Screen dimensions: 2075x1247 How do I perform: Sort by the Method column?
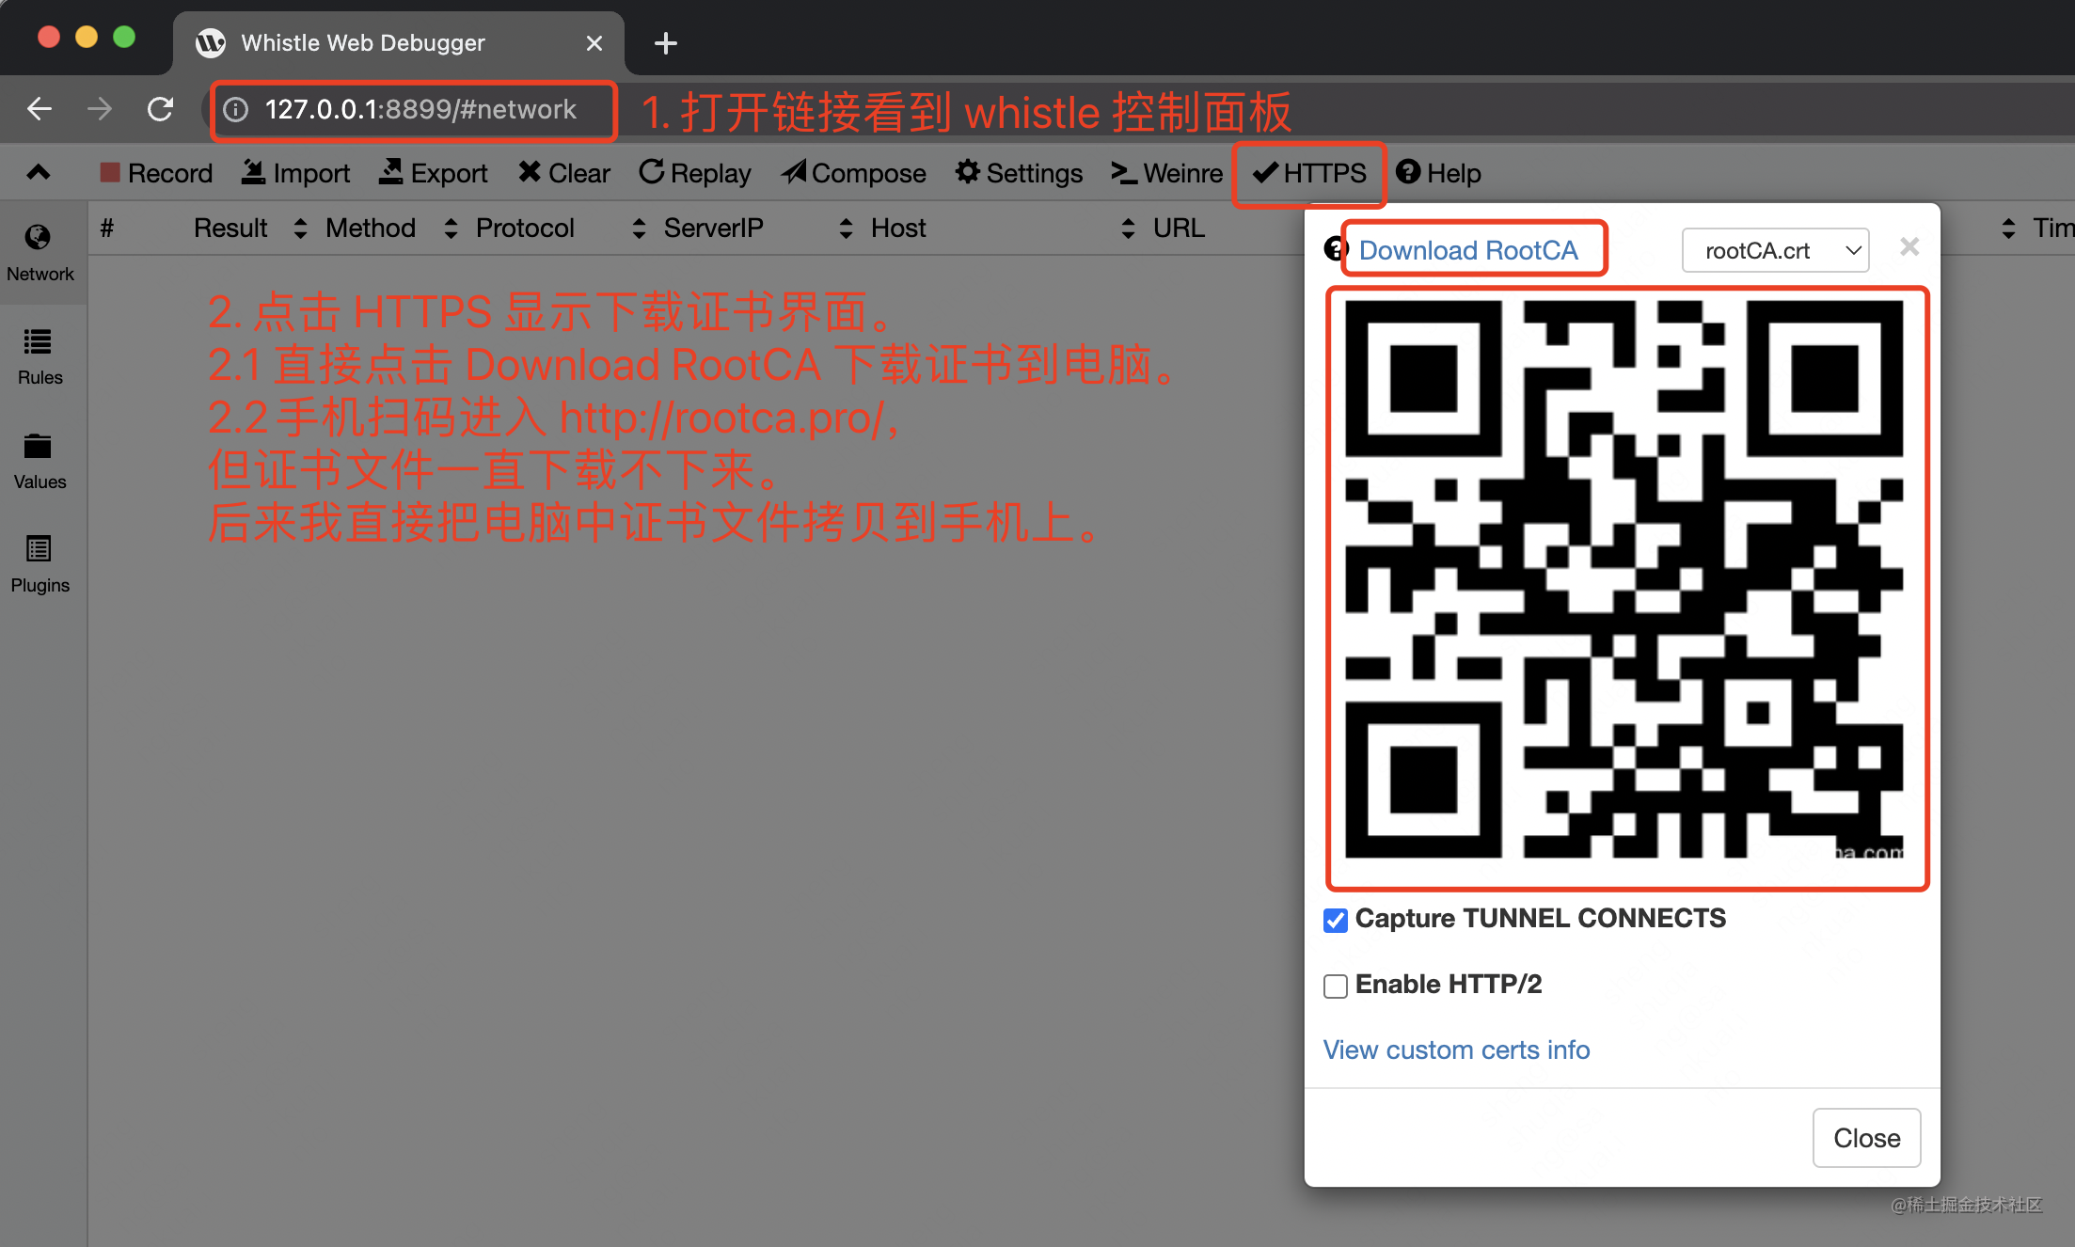(x=371, y=228)
